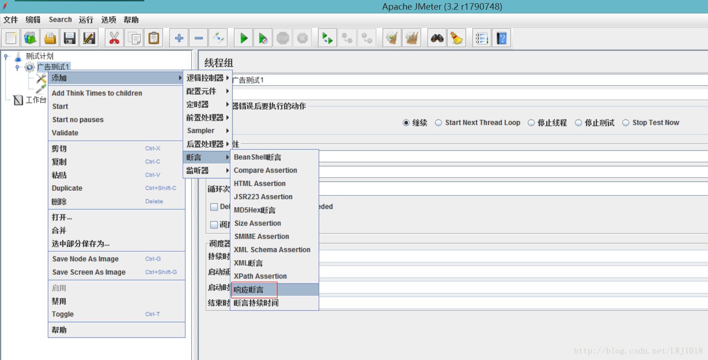The image size is (708, 360).
Task: Click the Paste clipboard icon
Action: [x=154, y=38]
